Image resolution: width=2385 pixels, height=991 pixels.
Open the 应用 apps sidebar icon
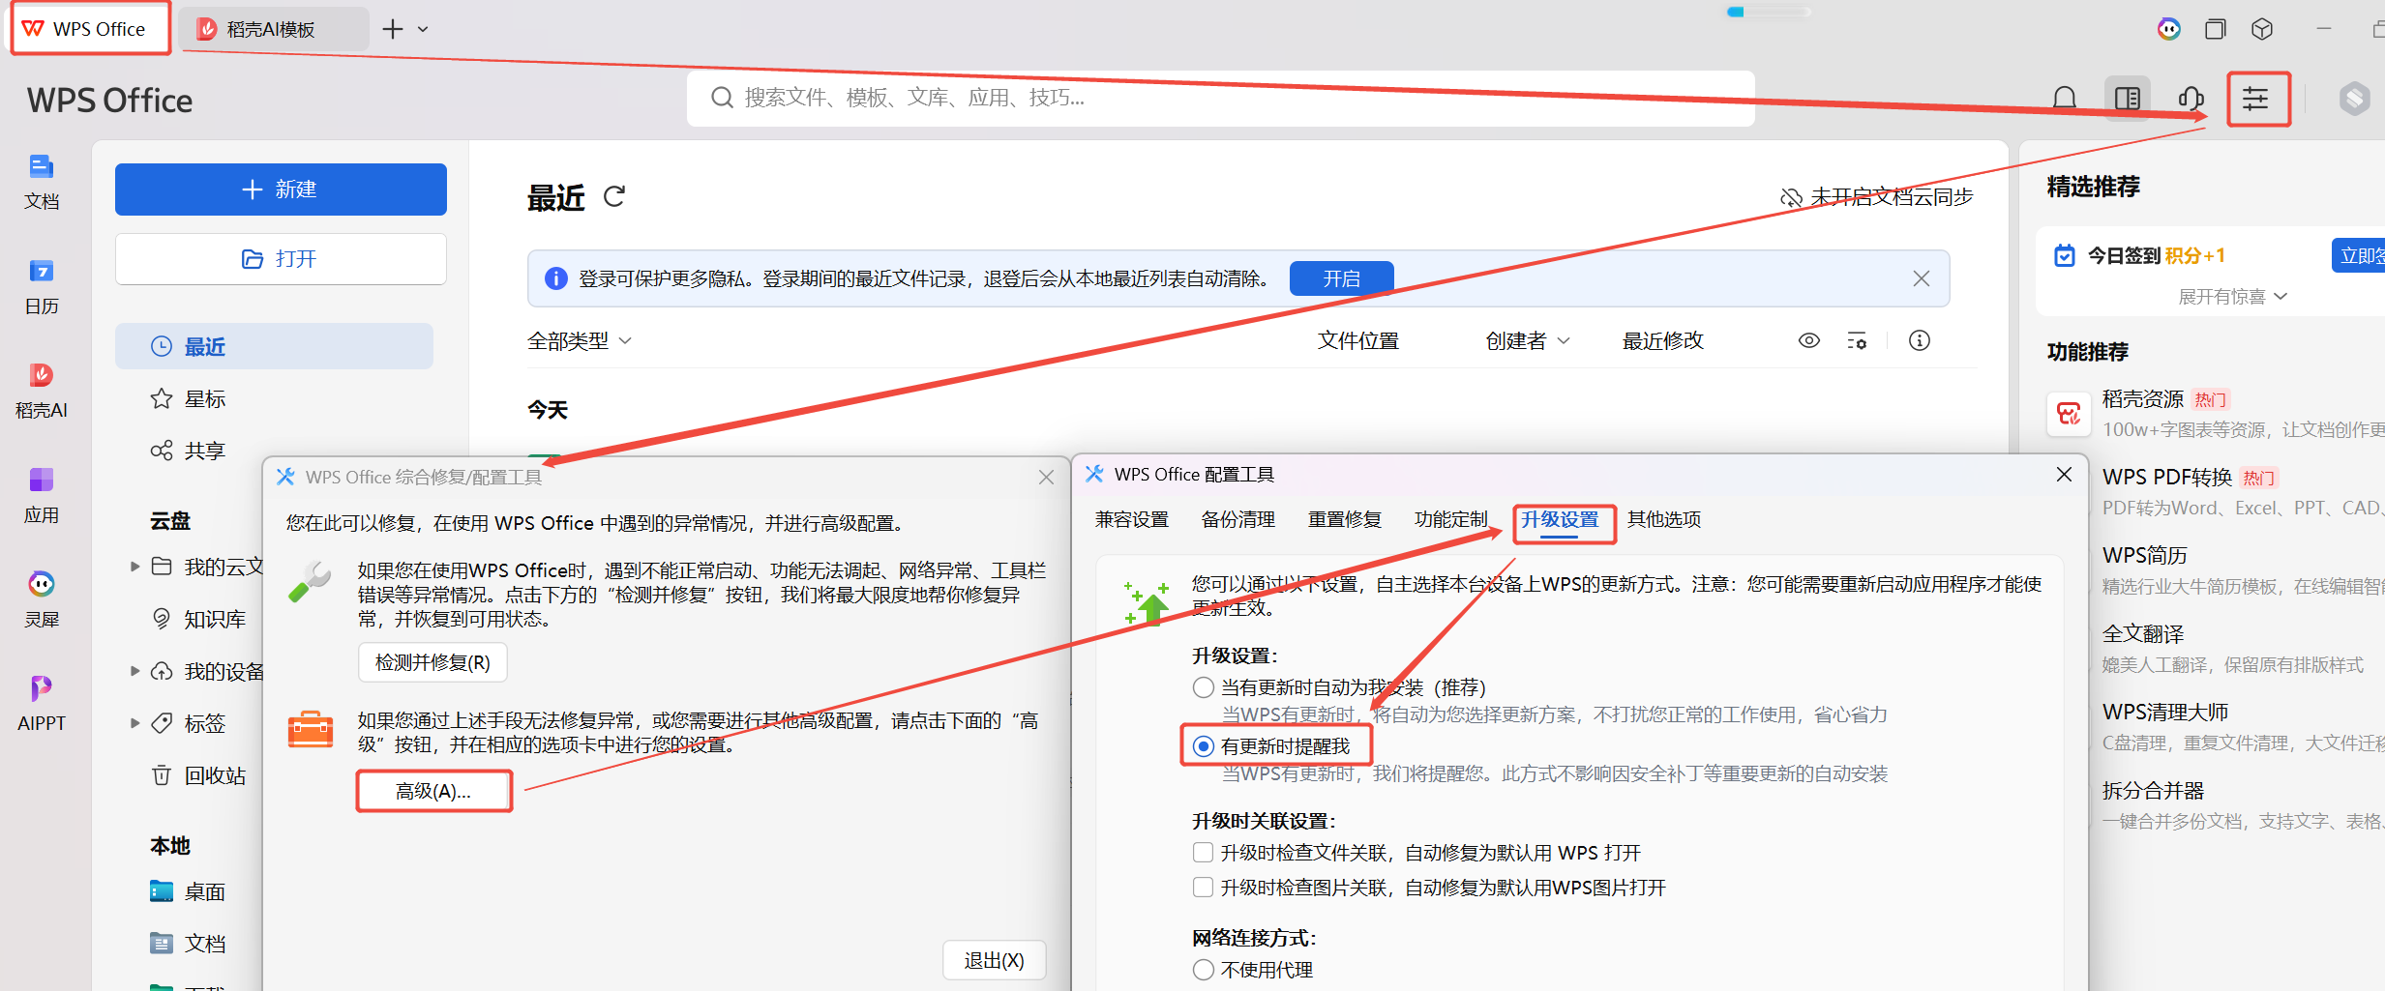(42, 495)
